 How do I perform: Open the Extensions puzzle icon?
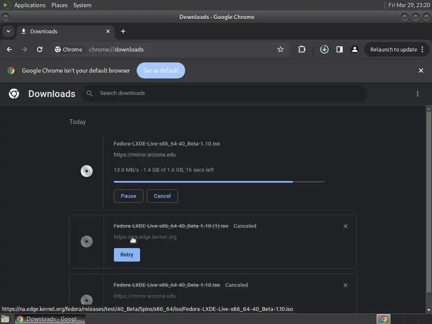coord(302,49)
